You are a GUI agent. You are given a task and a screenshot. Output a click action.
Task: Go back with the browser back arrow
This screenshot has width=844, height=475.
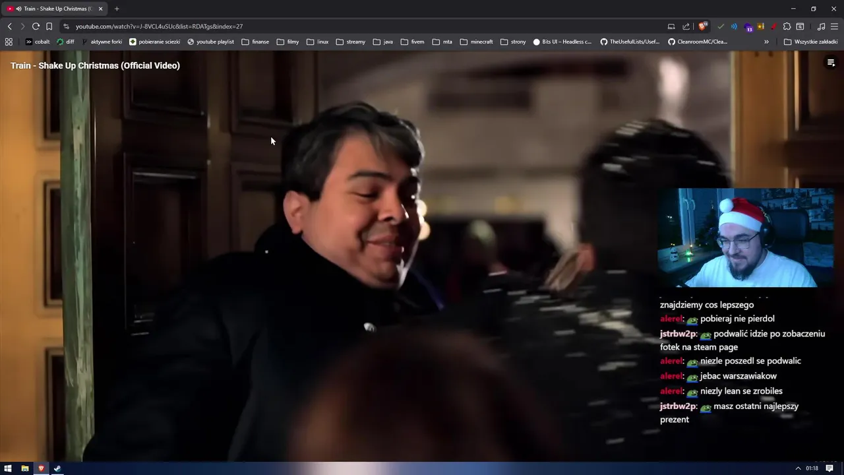point(9,26)
